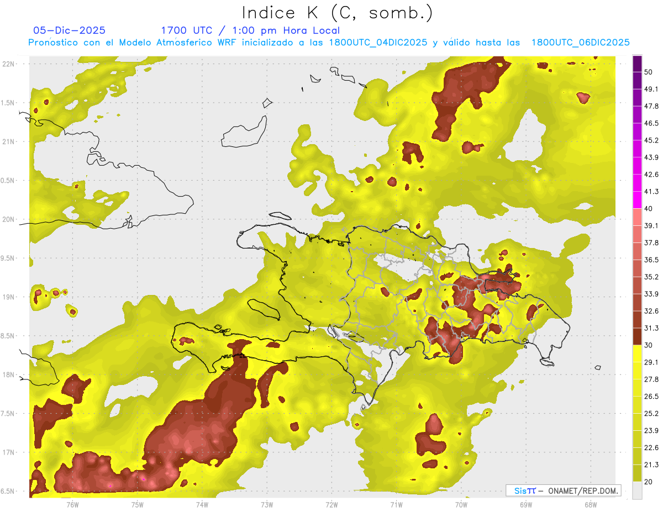The image size is (663, 512).
Task: Click the legend value '42.6'
Action: [651, 175]
